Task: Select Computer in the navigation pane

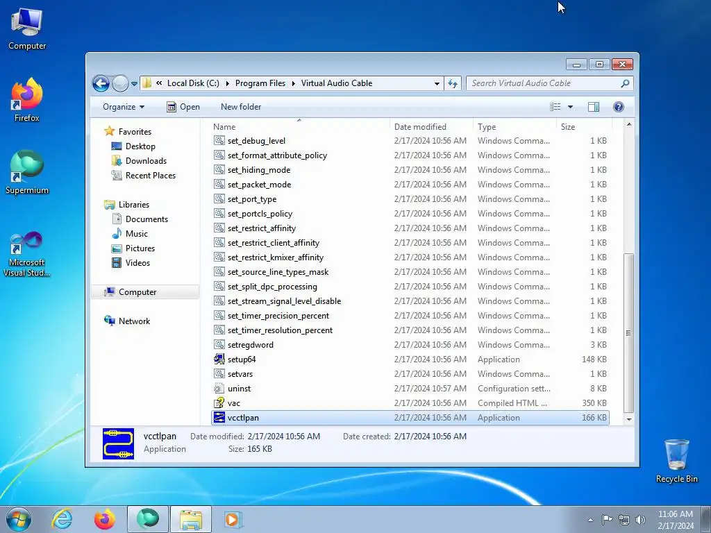Action: [145, 292]
